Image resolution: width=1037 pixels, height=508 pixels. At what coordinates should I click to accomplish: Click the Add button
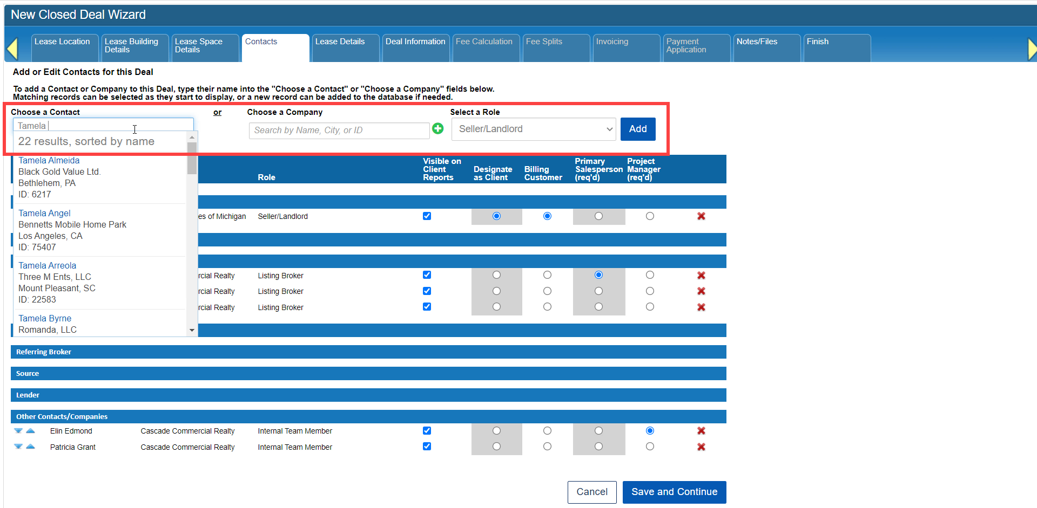637,129
